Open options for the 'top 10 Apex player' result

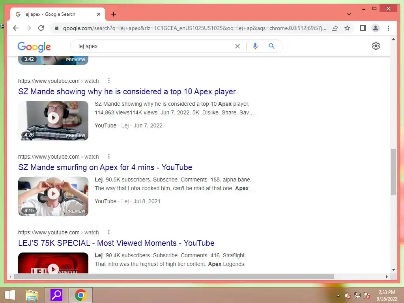(109, 80)
